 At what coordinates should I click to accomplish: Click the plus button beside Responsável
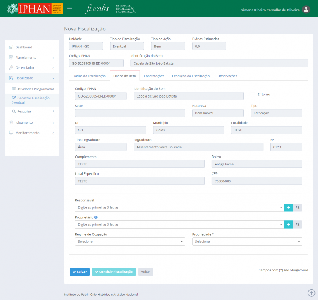click(x=289, y=207)
